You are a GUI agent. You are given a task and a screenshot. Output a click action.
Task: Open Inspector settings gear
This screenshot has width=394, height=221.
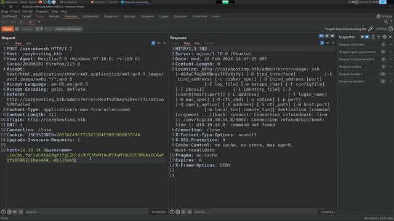[x=384, y=37]
